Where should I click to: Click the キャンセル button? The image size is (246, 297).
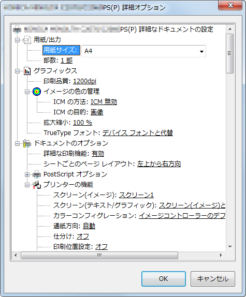pyautogui.click(x=213, y=279)
